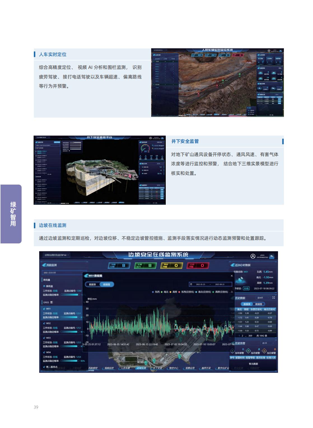
Task: Switch W01数据图 popup to 数据图 view
Action: 107,284
